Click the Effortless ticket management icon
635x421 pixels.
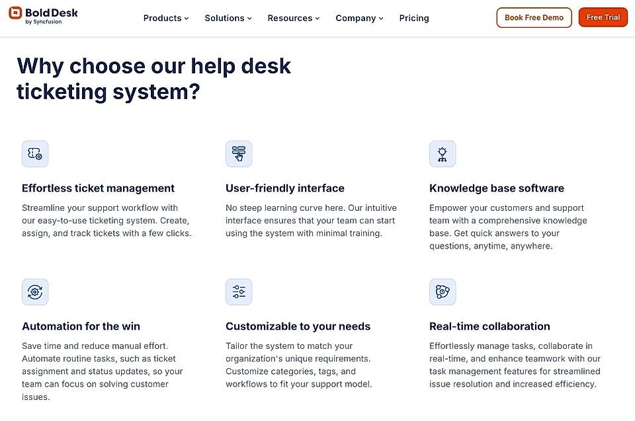click(x=34, y=153)
